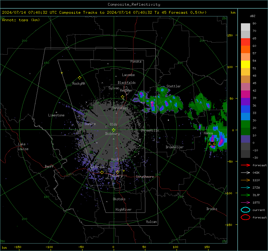Click the Okotoks city label

tap(119, 199)
